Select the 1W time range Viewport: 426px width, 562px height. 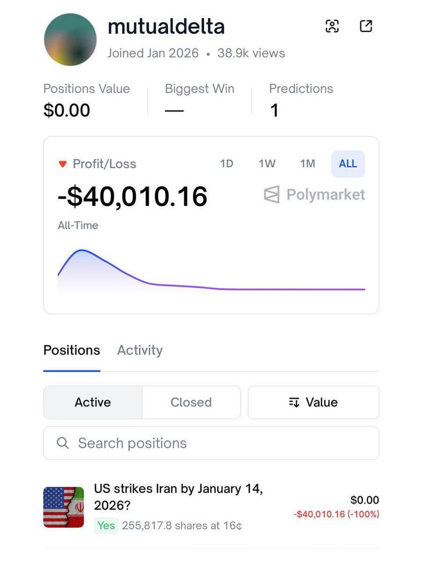pyautogui.click(x=267, y=164)
